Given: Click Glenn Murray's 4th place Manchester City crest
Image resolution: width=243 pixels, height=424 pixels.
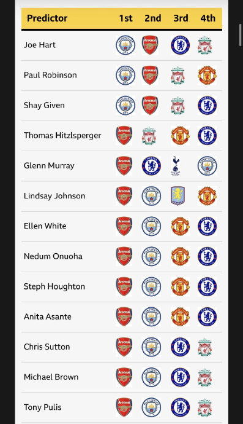Looking at the screenshot, I should coord(207,166).
